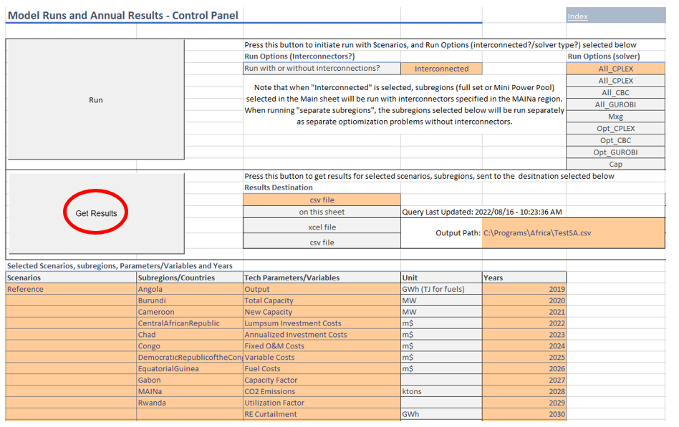Select year 2027 cell
Viewport: 679px width, 427px height.
click(524, 380)
